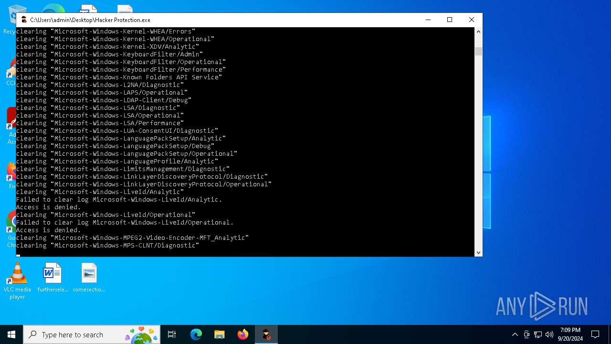Open the Windows Start menu
Screen dimensions: 611x344
[11, 334]
